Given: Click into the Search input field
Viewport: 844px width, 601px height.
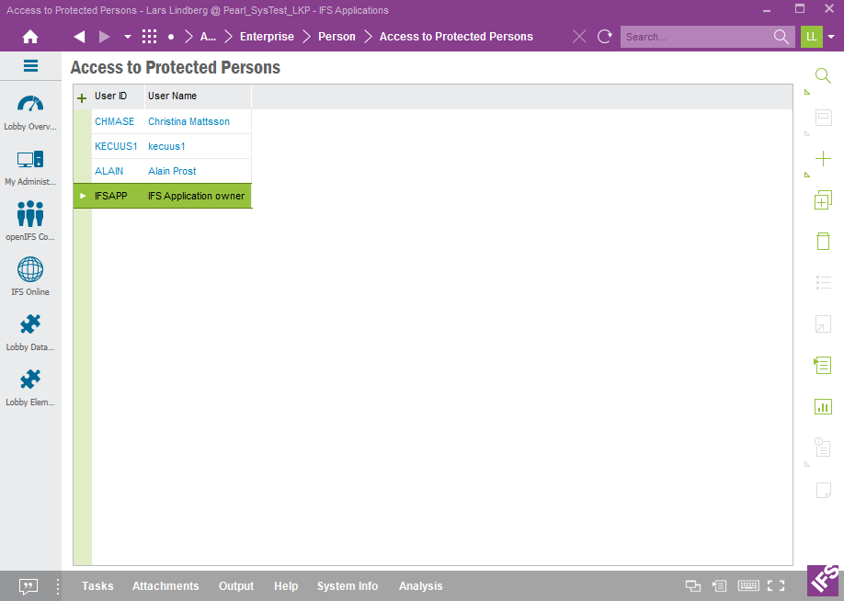Looking at the screenshot, I should click(x=694, y=37).
